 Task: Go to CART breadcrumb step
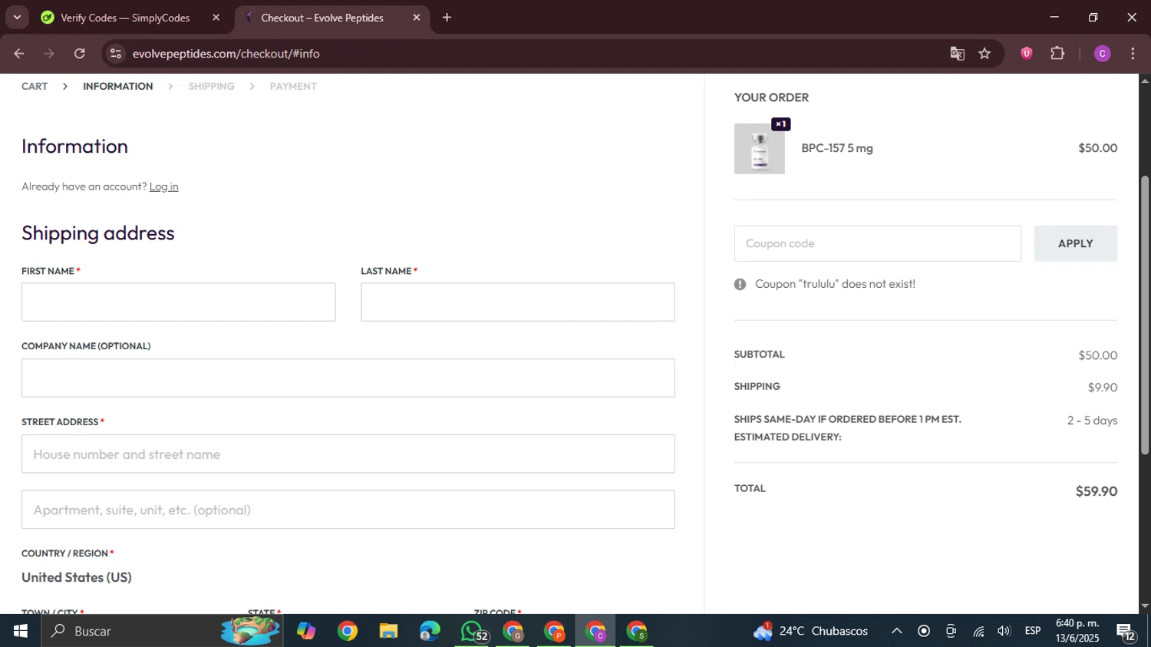click(35, 86)
